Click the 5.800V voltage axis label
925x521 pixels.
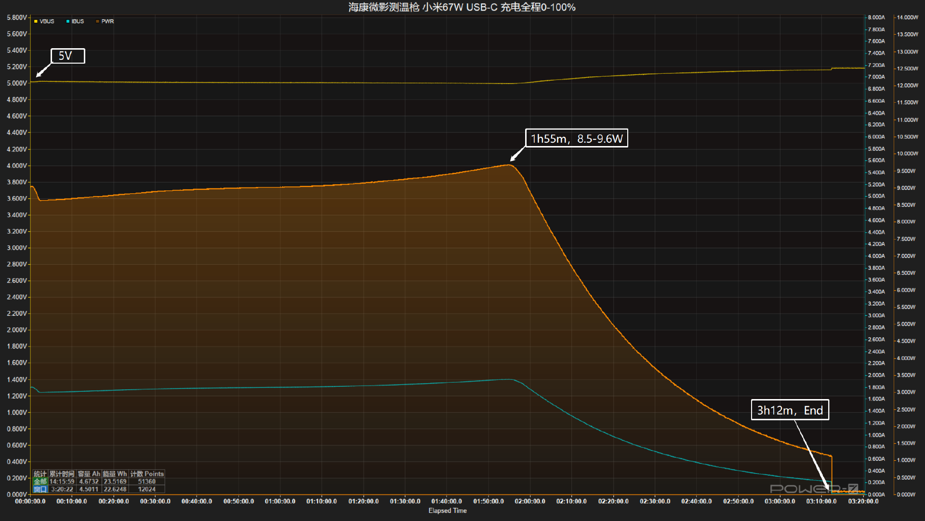click(x=17, y=17)
